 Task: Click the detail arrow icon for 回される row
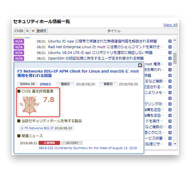click(170, 87)
